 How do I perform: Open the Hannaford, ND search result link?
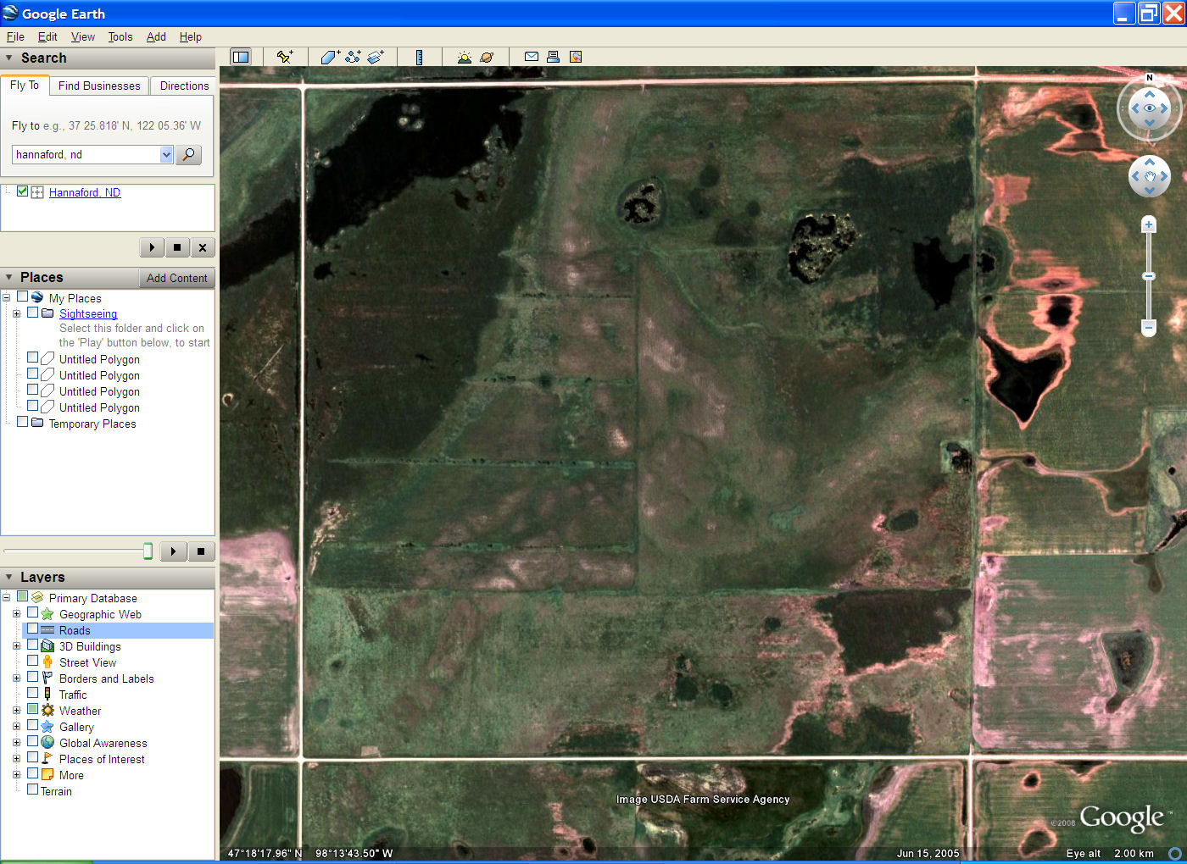(x=85, y=192)
